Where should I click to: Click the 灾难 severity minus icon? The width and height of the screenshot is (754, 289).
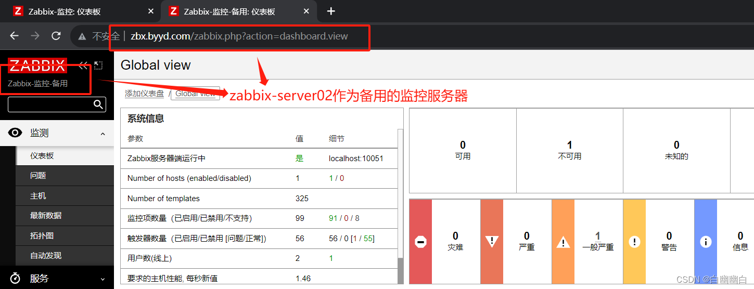(x=420, y=242)
